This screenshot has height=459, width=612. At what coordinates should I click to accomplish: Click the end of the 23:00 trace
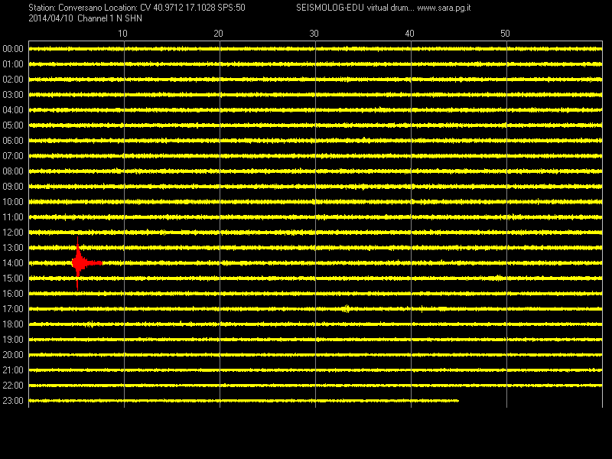pyautogui.click(x=457, y=401)
